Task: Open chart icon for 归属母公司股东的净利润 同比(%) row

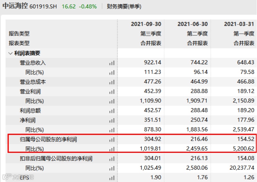Action: pos(112,149)
